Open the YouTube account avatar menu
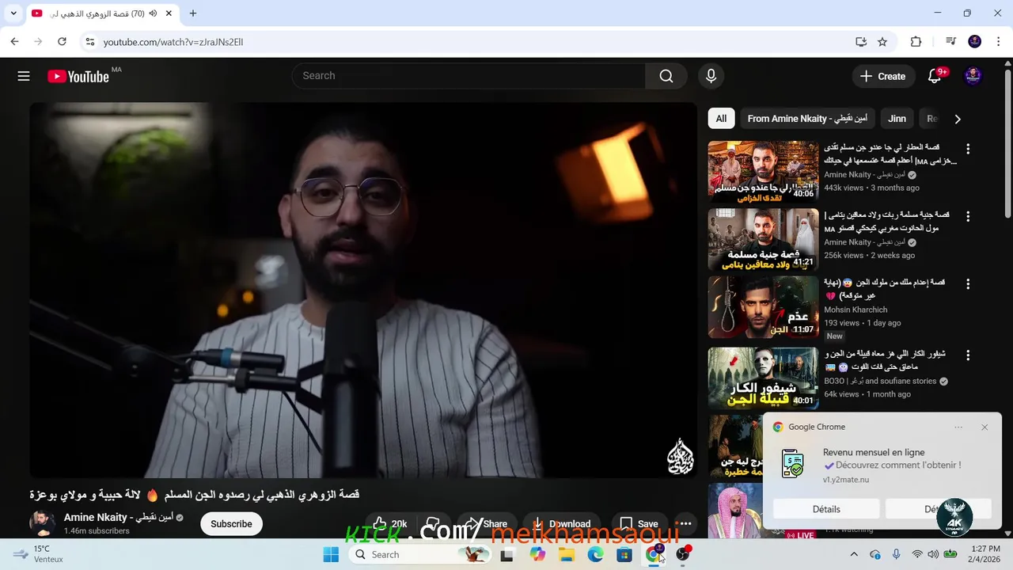This screenshot has width=1013, height=570. (973, 76)
